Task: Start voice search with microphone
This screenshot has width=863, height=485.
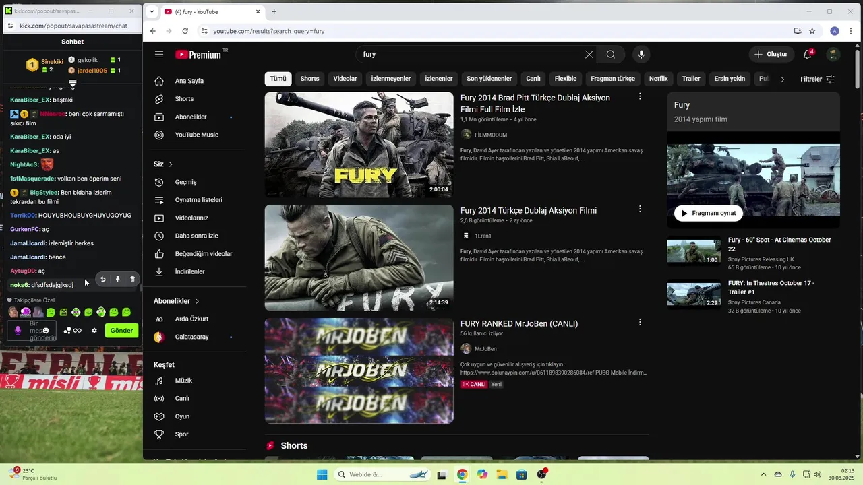Action: (x=641, y=55)
